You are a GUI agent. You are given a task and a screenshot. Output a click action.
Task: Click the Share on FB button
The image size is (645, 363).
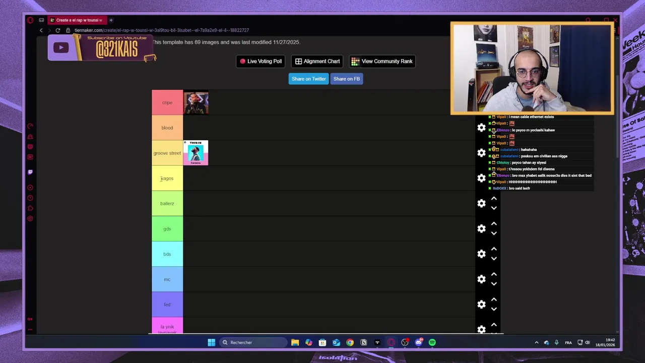(347, 79)
